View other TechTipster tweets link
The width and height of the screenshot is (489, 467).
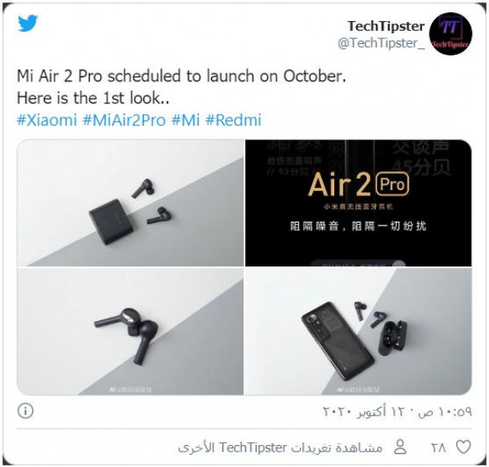pos(280,447)
